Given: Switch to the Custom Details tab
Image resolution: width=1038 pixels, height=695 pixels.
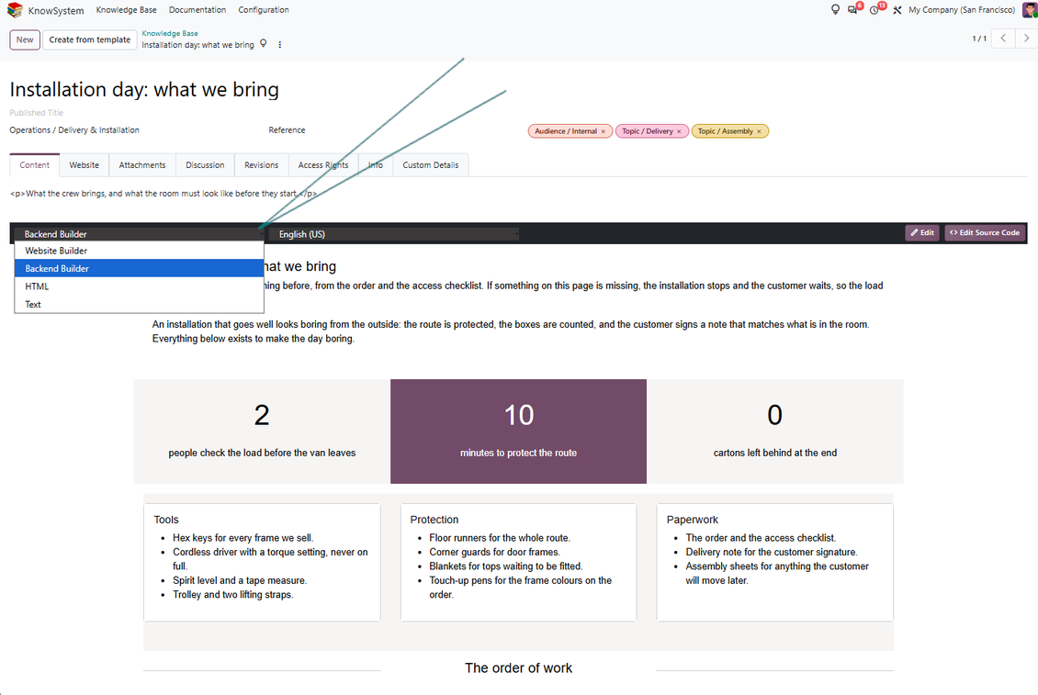Looking at the screenshot, I should [431, 165].
